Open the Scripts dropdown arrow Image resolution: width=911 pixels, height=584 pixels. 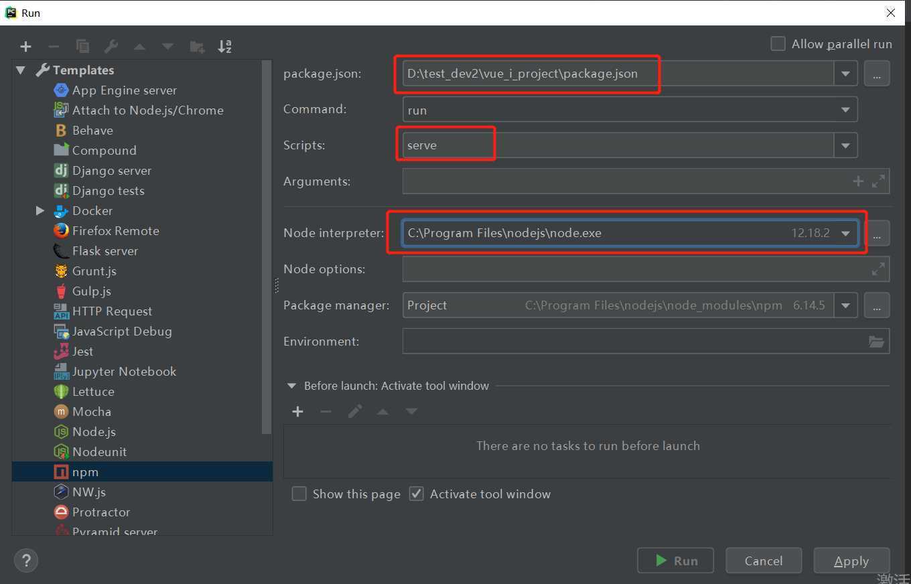845,145
